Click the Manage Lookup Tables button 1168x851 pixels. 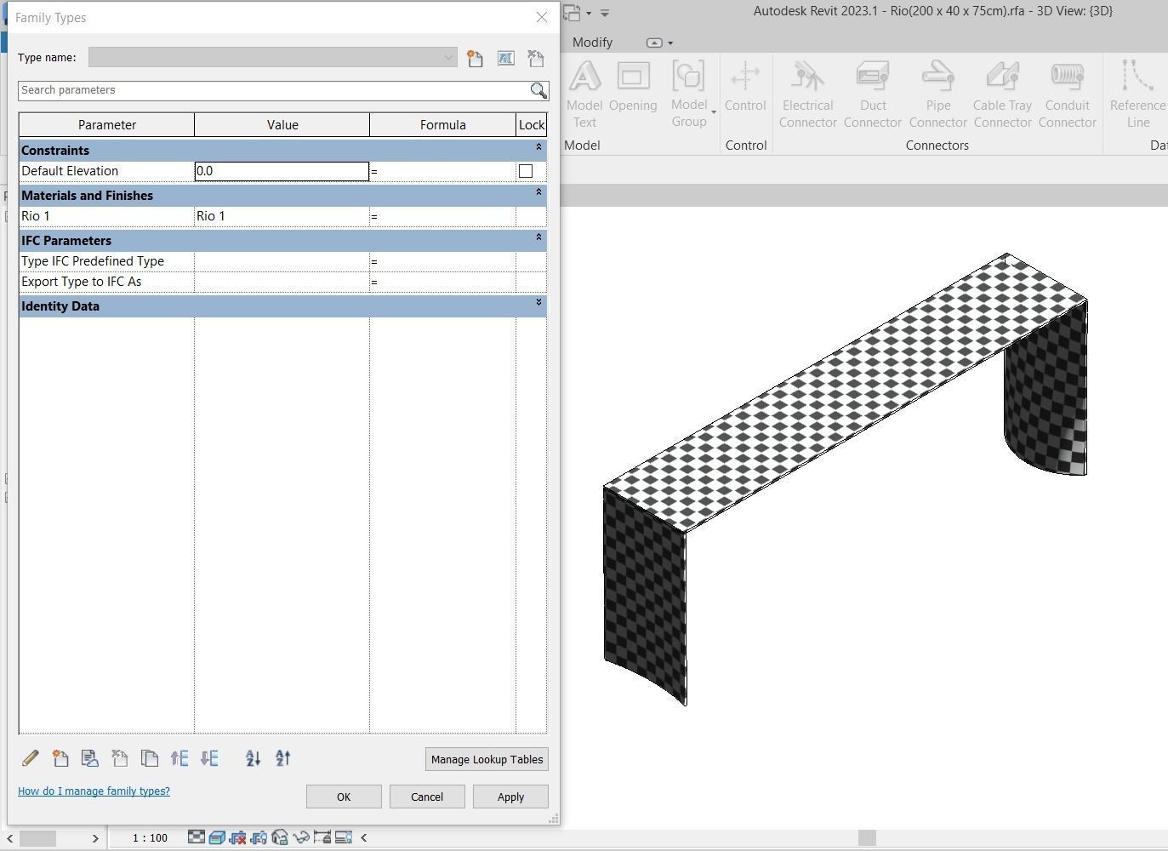point(487,759)
